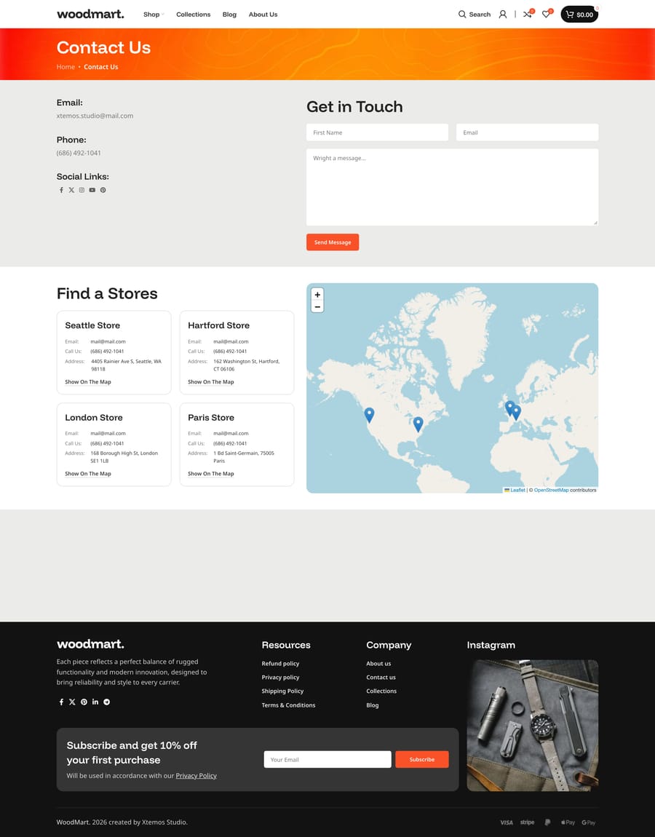Show Paris Store on the map
The image size is (655, 837).
click(x=211, y=474)
